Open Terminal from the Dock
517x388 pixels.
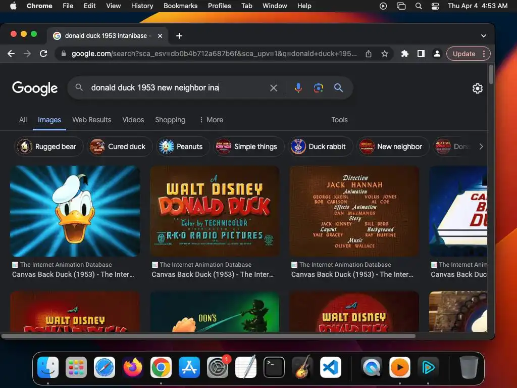click(x=274, y=367)
